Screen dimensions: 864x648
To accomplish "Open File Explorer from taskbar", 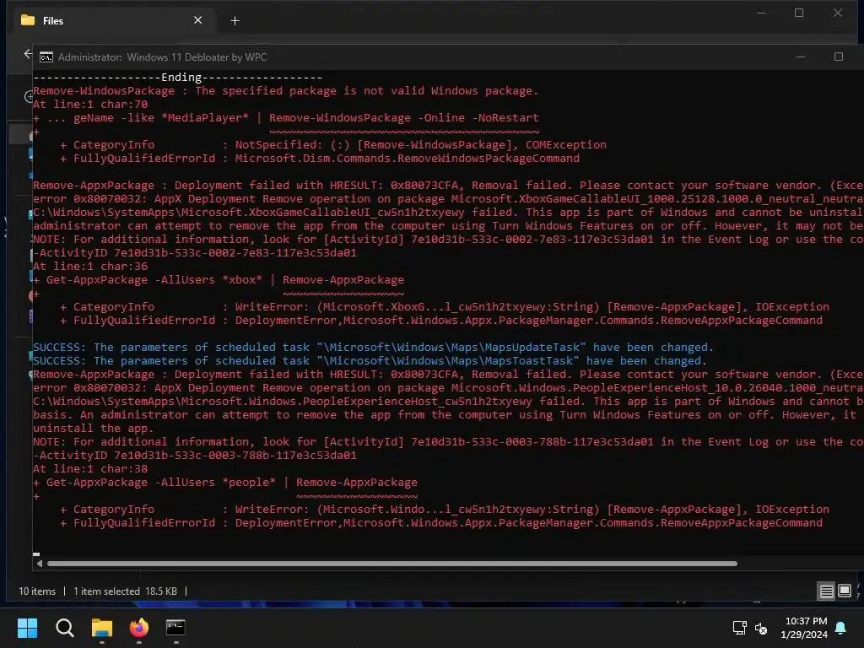I will (102, 628).
